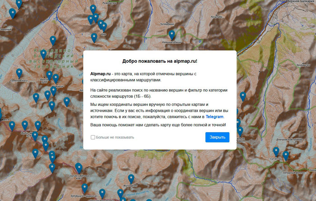This screenshot has width=316, height=201.
Task: Select the marker directly above the "Укю" label
Action: coord(104,27)
